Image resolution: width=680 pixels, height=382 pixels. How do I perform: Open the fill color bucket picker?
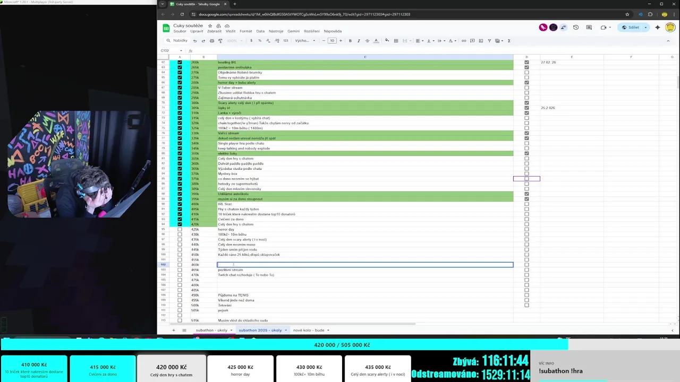pos(387,41)
